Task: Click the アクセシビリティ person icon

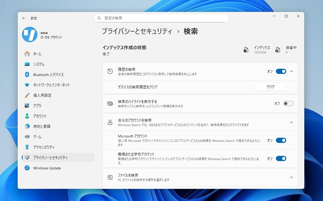Action: pos(27,147)
